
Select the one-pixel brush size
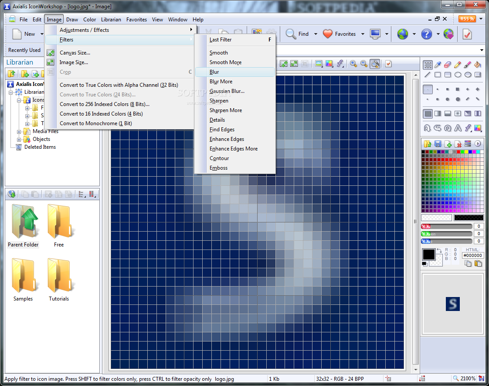point(428,89)
